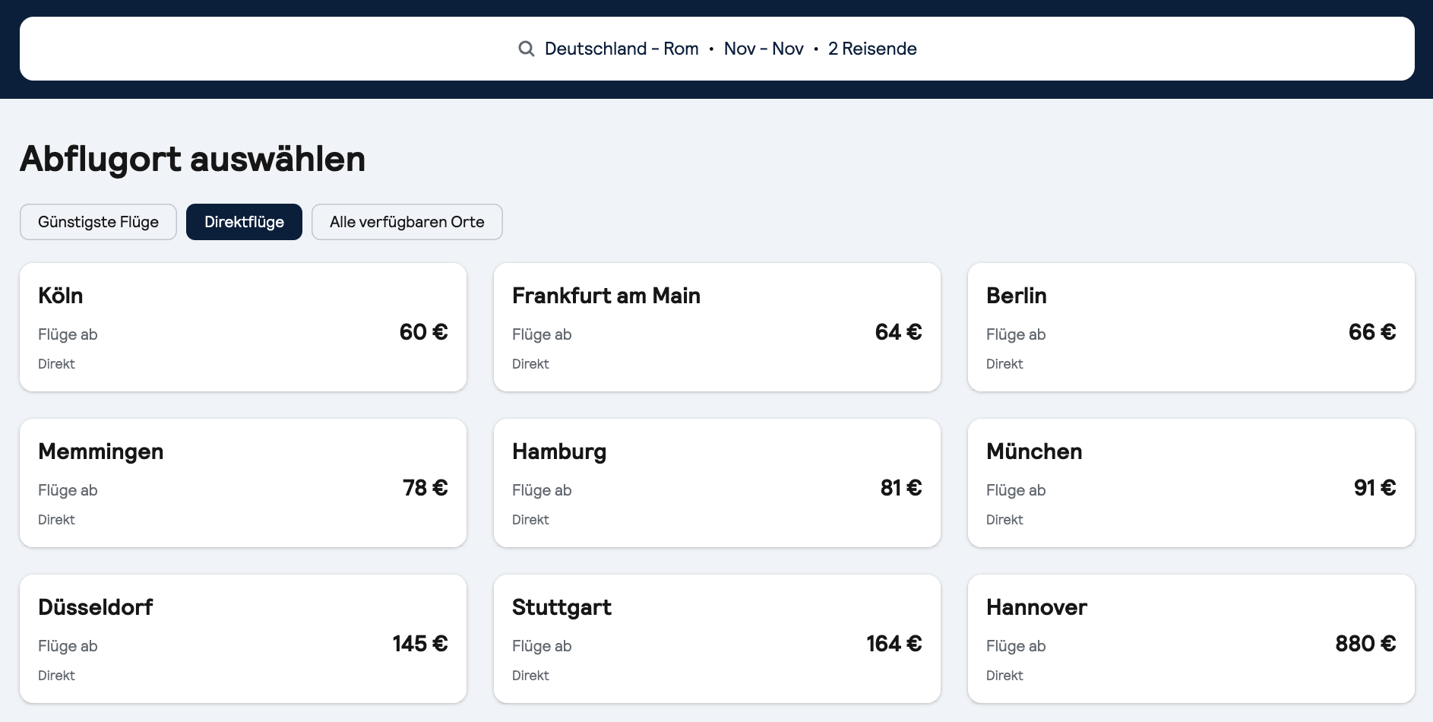Pick the Berlin flight card
The width and height of the screenshot is (1433, 722).
point(1191,328)
